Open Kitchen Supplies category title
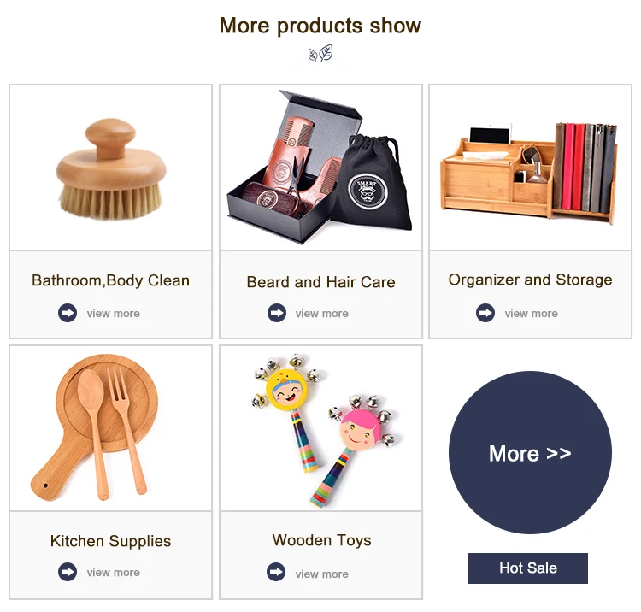Screen dimensions: 641x612 click(111, 541)
